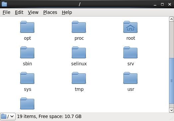Select the selinux folder icon
174x121 pixels.
[79, 52]
